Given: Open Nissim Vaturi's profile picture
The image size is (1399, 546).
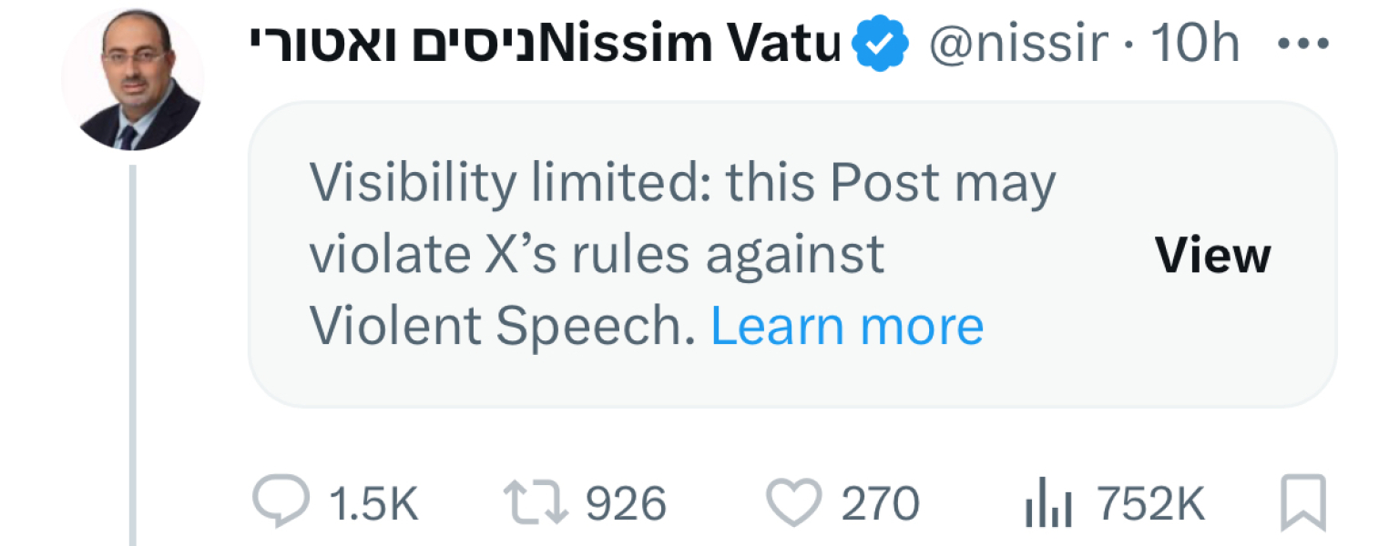Looking at the screenshot, I should click(133, 79).
